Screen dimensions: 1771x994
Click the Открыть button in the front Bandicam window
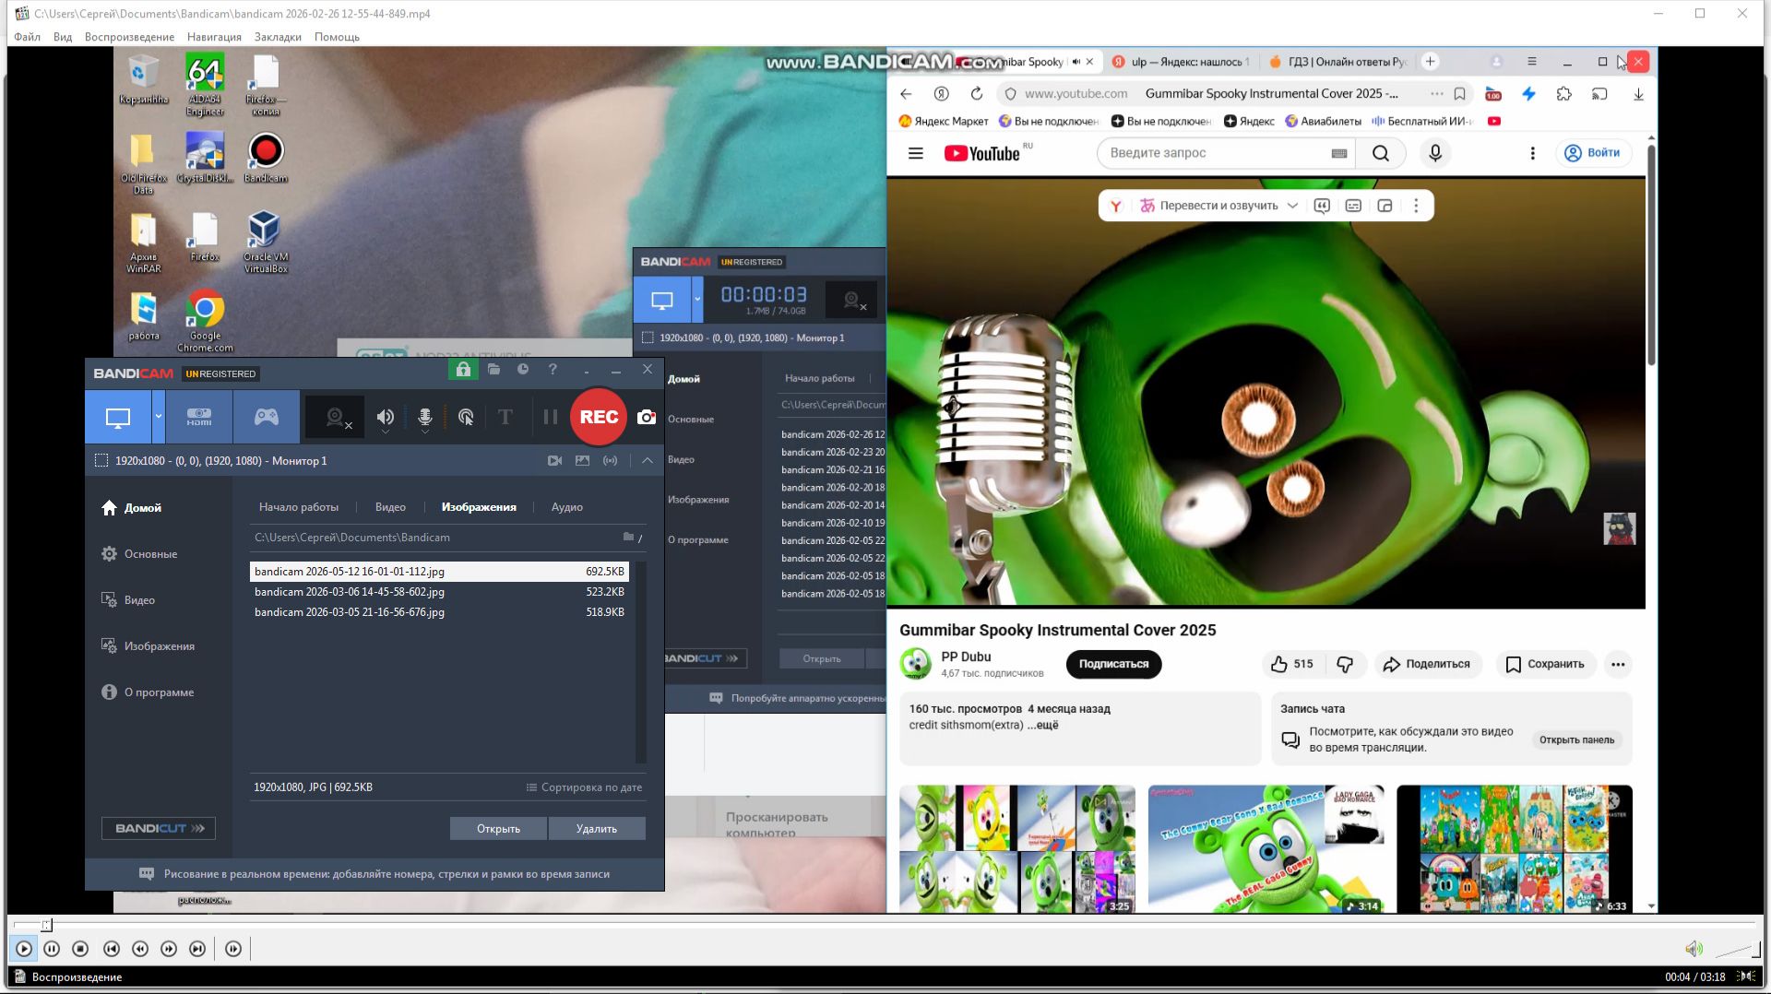[x=498, y=829]
